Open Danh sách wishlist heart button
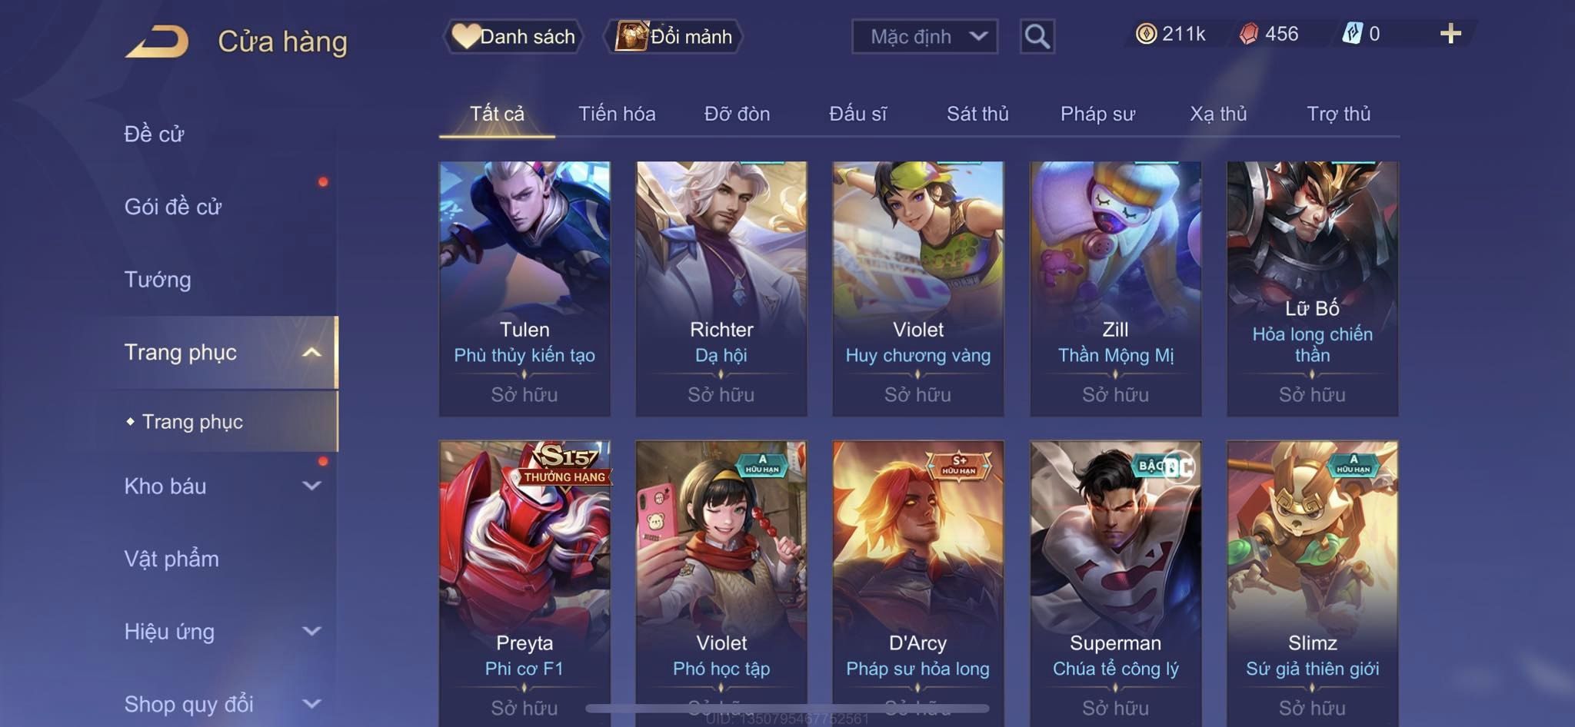Image resolution: width=1575 pixels, height=727 pixels. [513, 36]
